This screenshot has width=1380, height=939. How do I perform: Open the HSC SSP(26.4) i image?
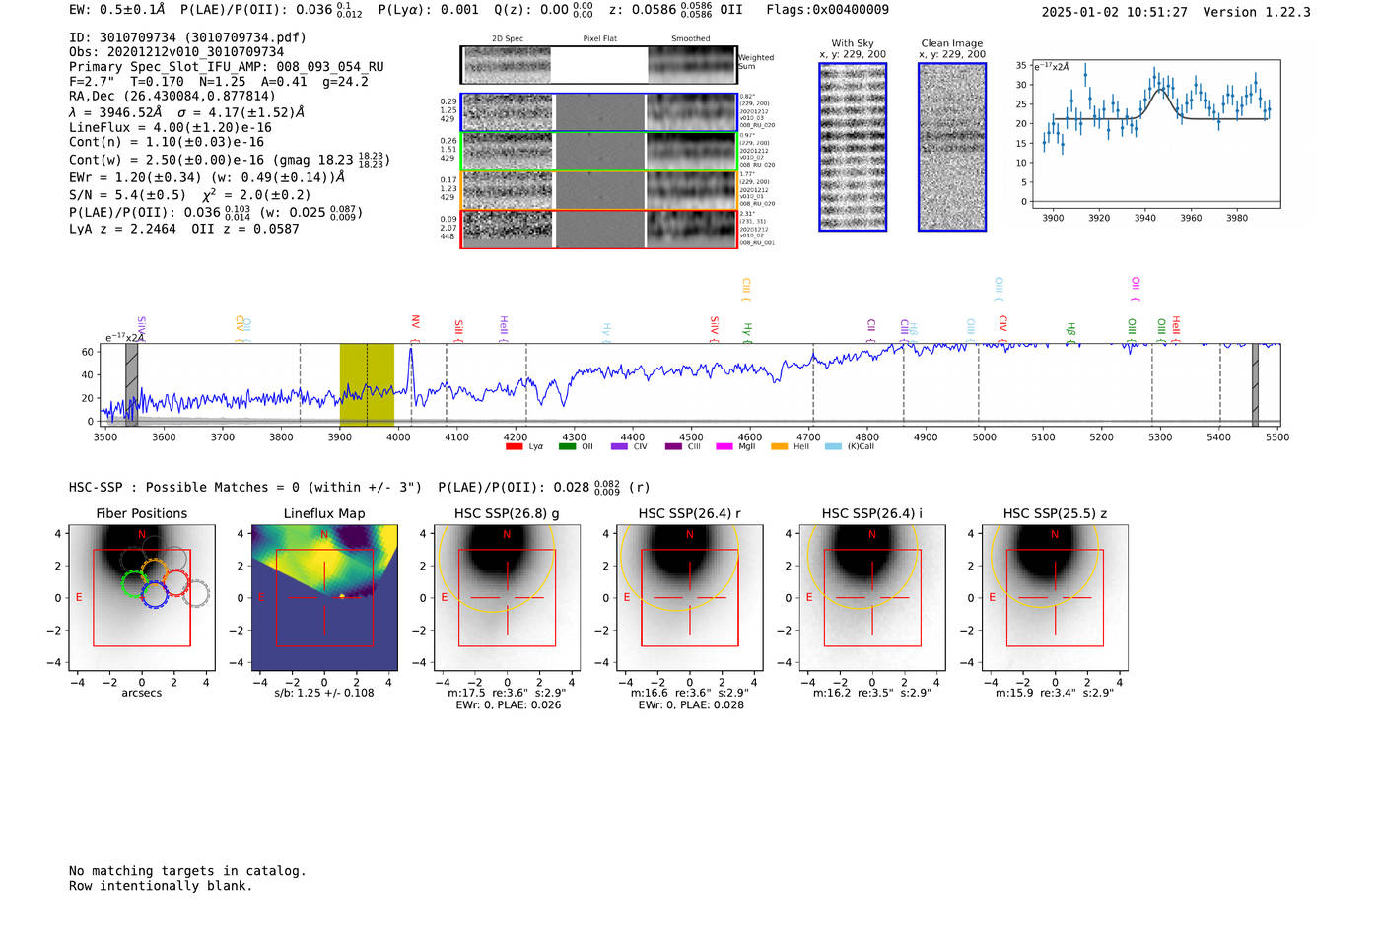872,598
